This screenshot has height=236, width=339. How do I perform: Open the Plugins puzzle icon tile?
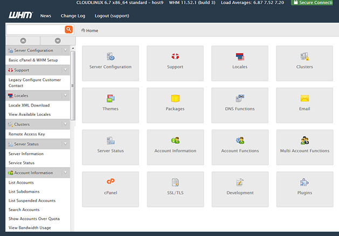point(305,186)
